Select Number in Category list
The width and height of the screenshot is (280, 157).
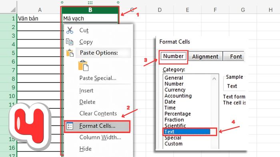click(174, 84)
